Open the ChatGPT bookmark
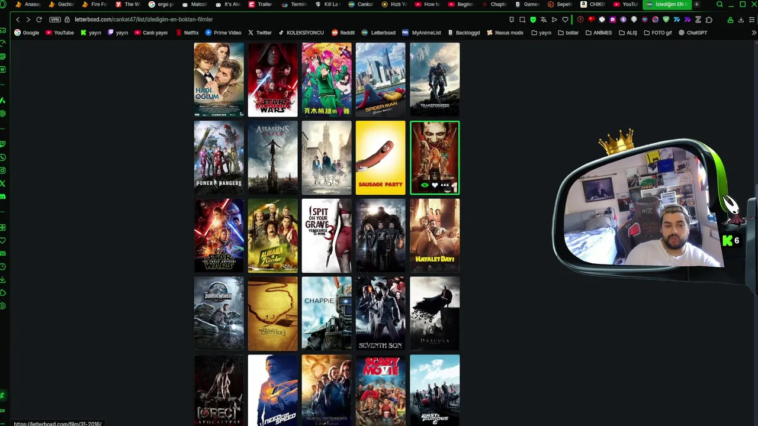Image resolution: width=758 pixels, height=426 pixels. tap(693, 33)
